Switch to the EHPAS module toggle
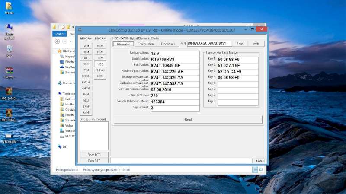This screenshot has height=194, width=346. [100, 70]
